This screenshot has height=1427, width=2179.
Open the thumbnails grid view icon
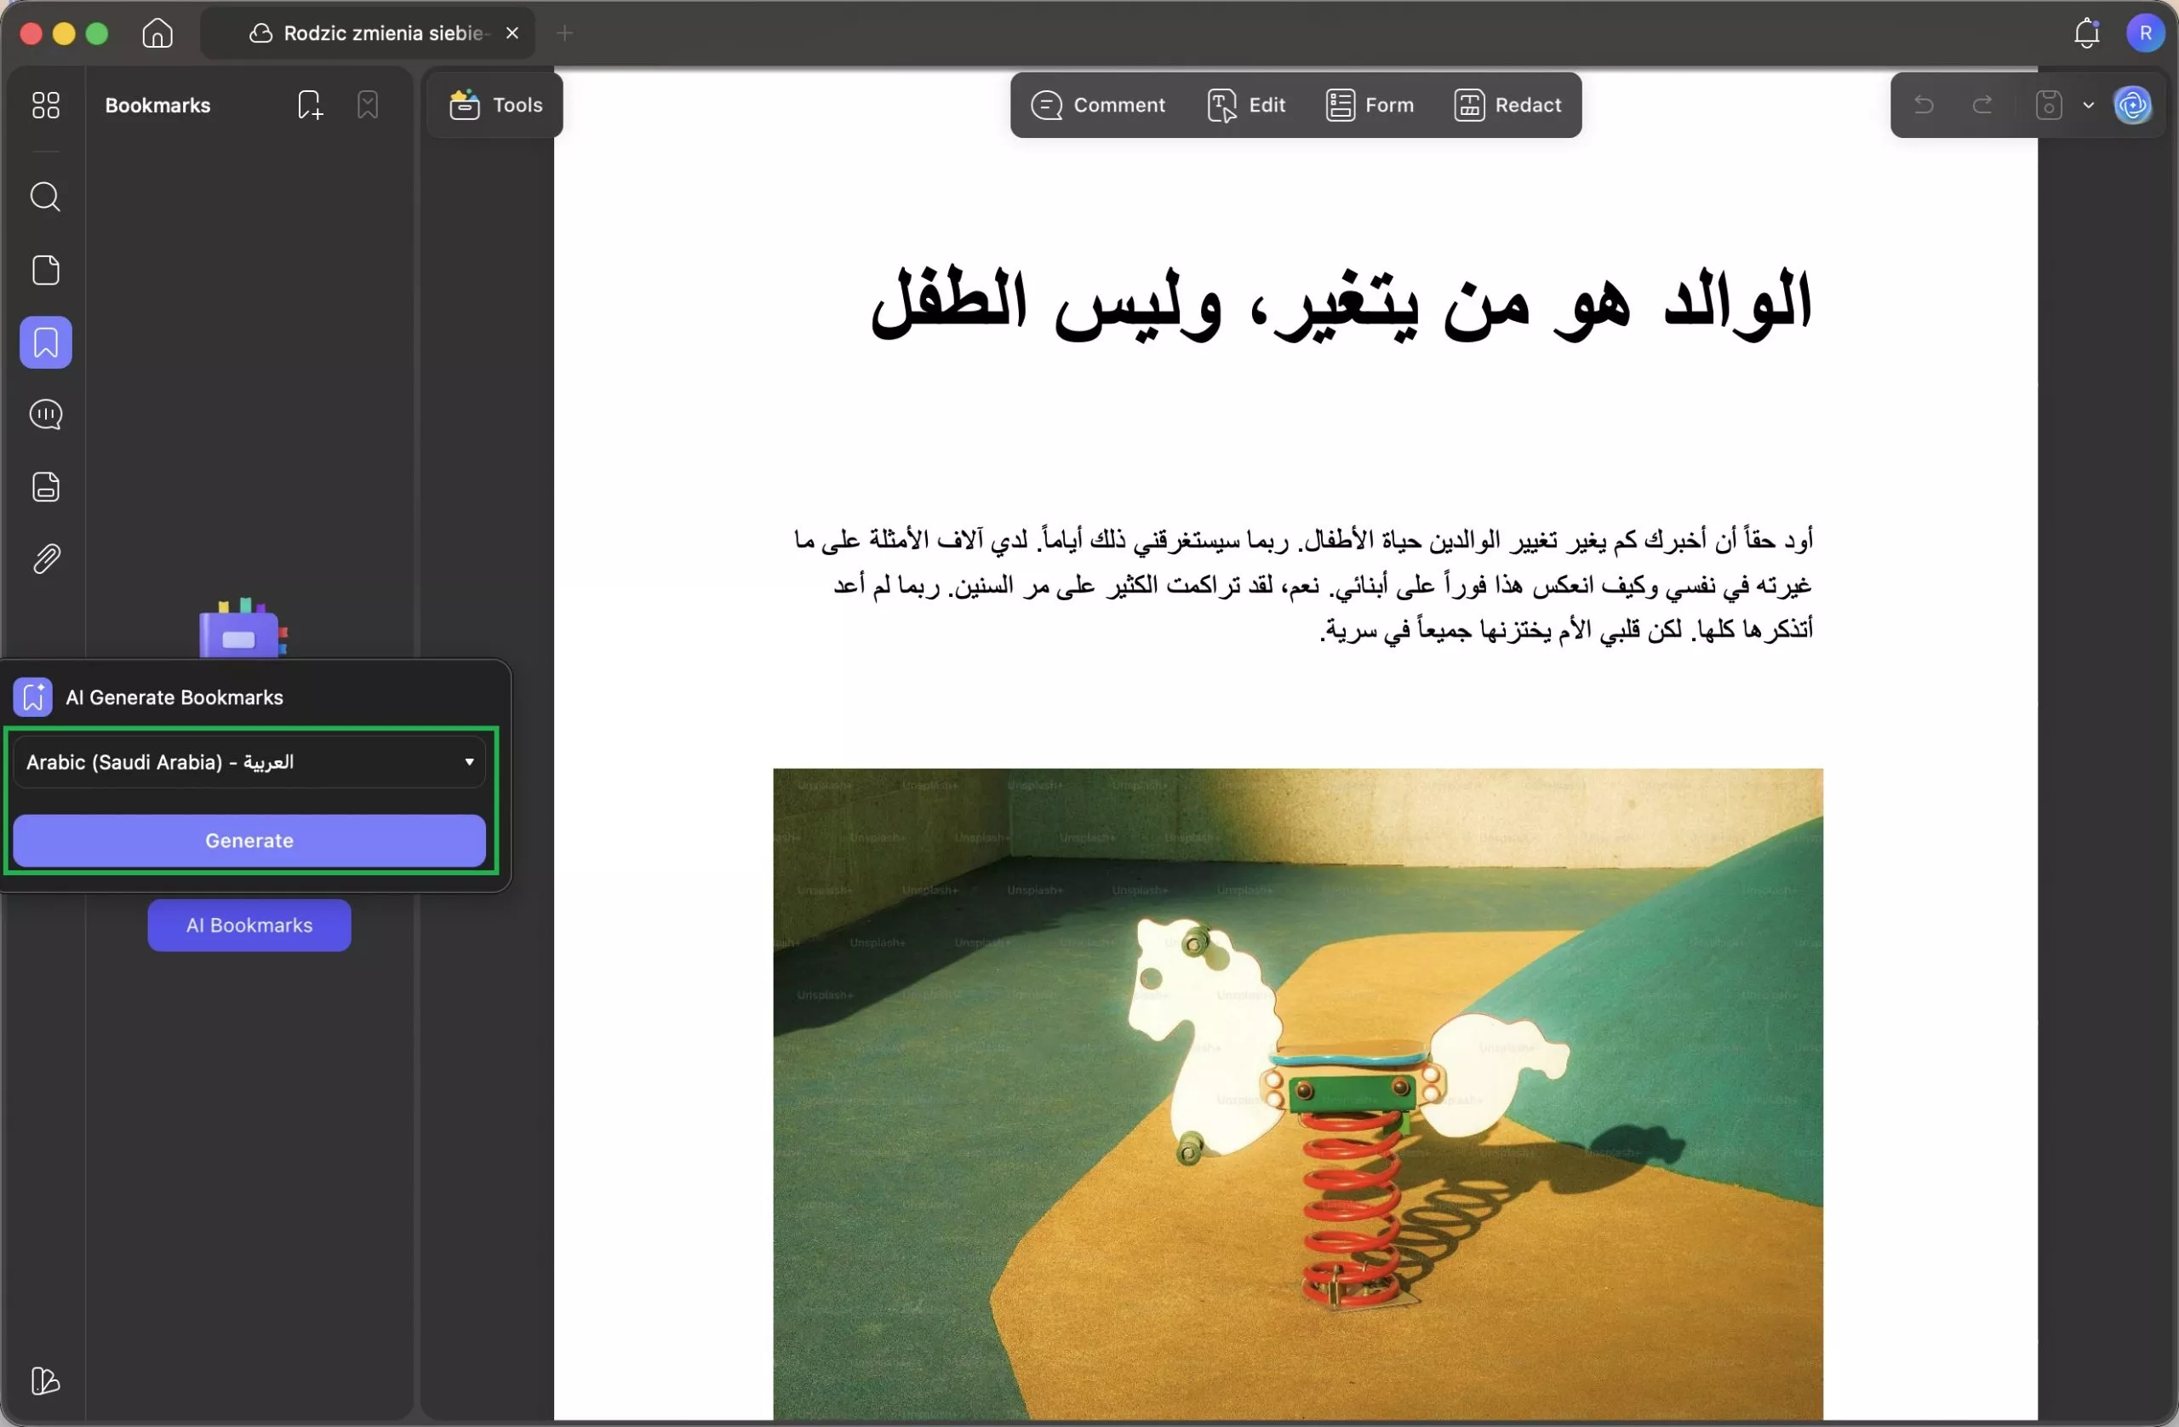(x=45, y=106)
